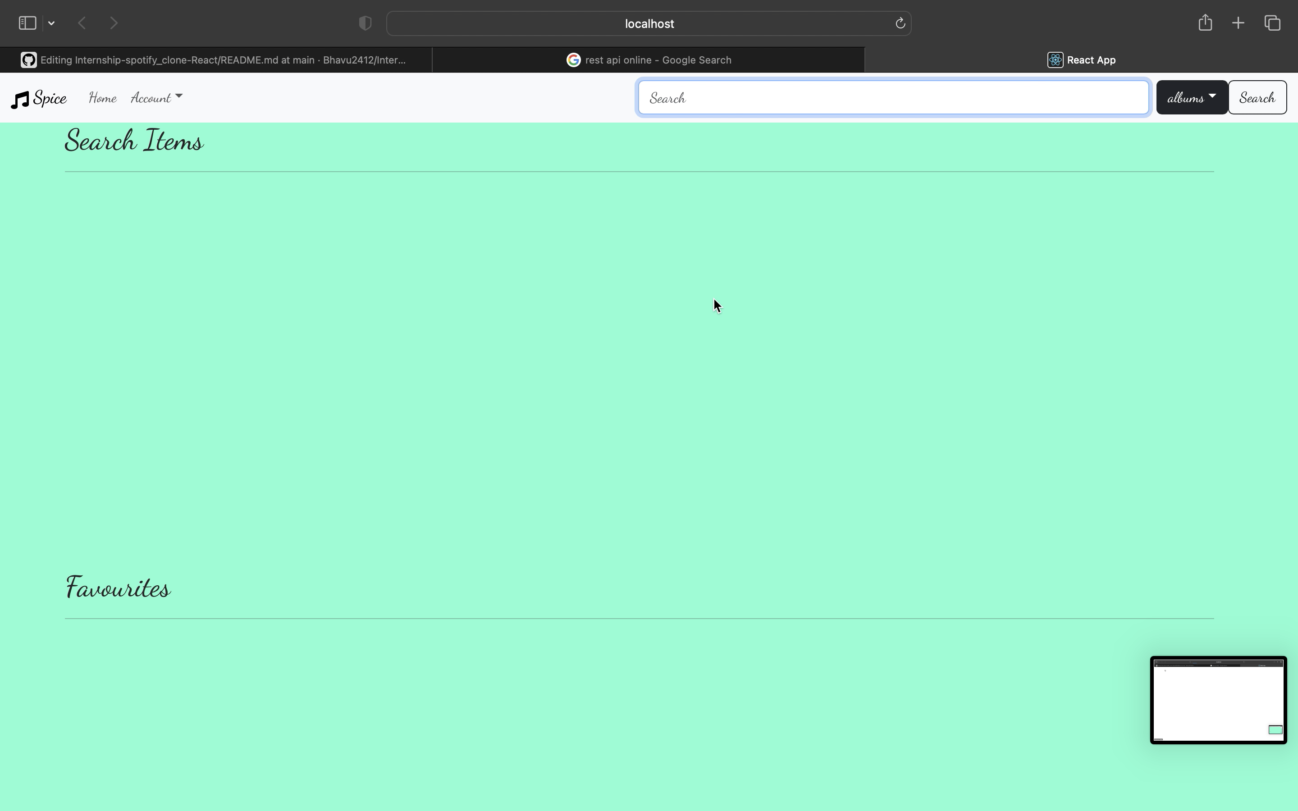Switch to the GitHub README editing tab
Image resolution: width=1298 pixels, height=811 pixels.
point(215,60)
